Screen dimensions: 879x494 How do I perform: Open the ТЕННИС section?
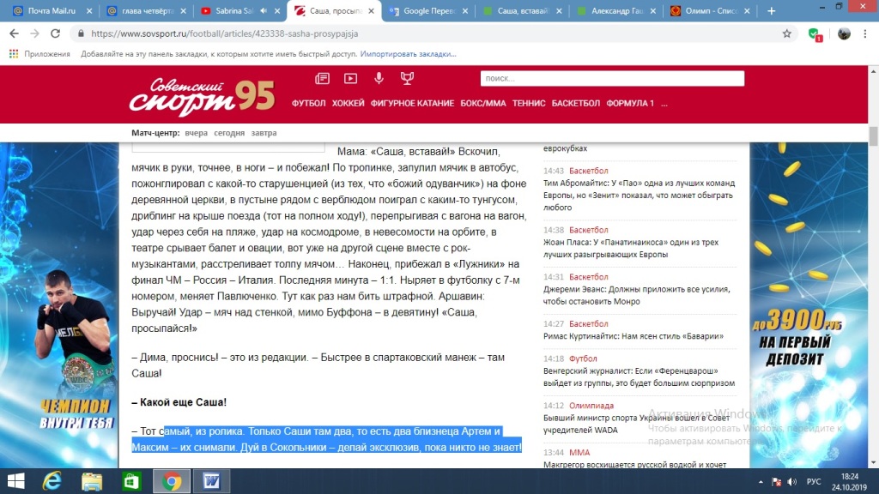click(529, 103)
